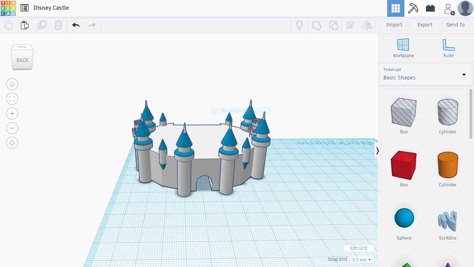
Task: Click the Send To button
Action: [456, 25]
